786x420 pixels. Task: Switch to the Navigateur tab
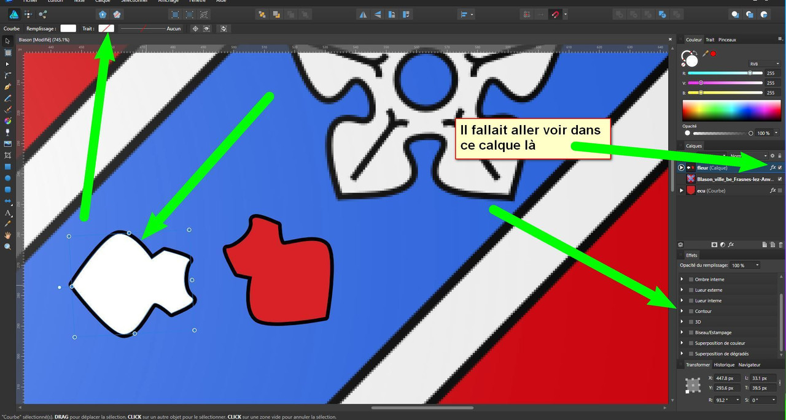[749, 365]
